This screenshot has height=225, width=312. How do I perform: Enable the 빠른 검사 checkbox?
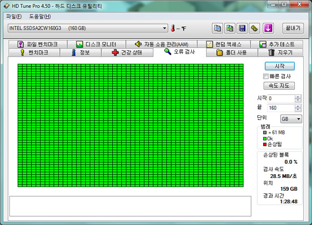266,76
